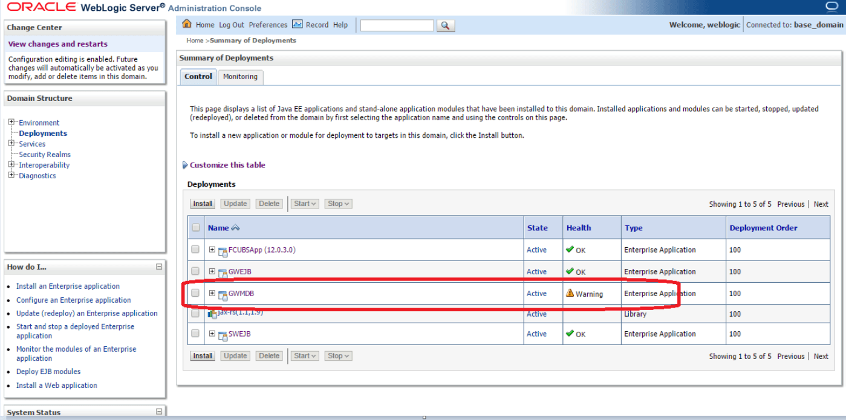The image size is (846, 420).
Task: Open Help in the toolbar
Action: coord(340,25)
